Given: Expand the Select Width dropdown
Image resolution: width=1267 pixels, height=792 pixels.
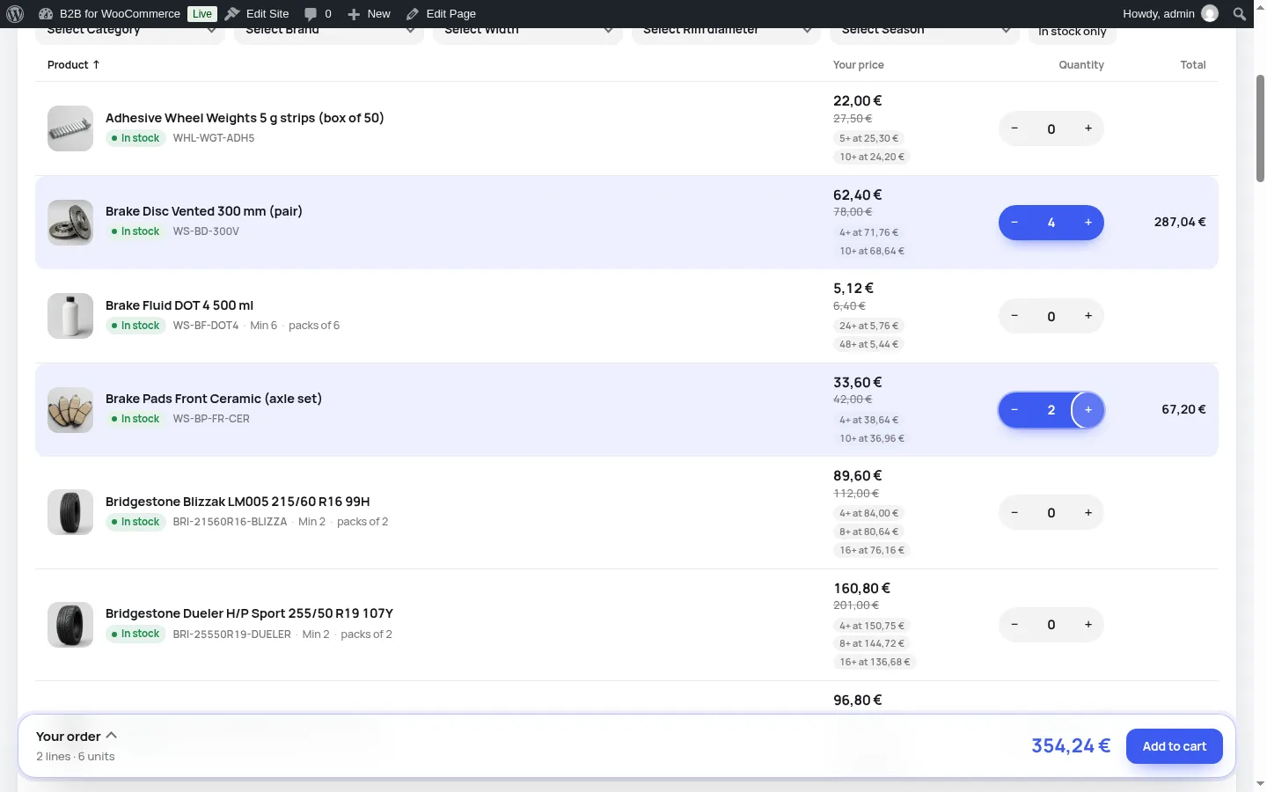Looking at the screenshot, I should [x=528, y=32].
